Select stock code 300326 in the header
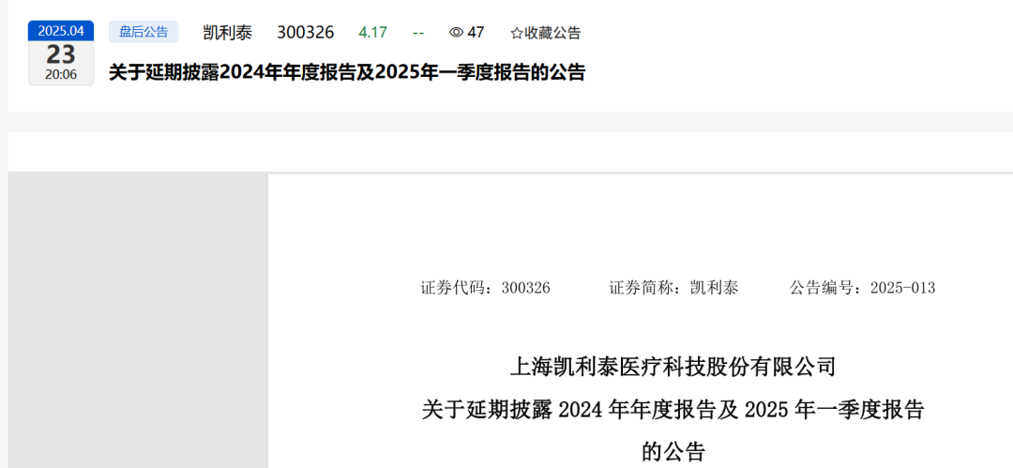 coord(306,32)
